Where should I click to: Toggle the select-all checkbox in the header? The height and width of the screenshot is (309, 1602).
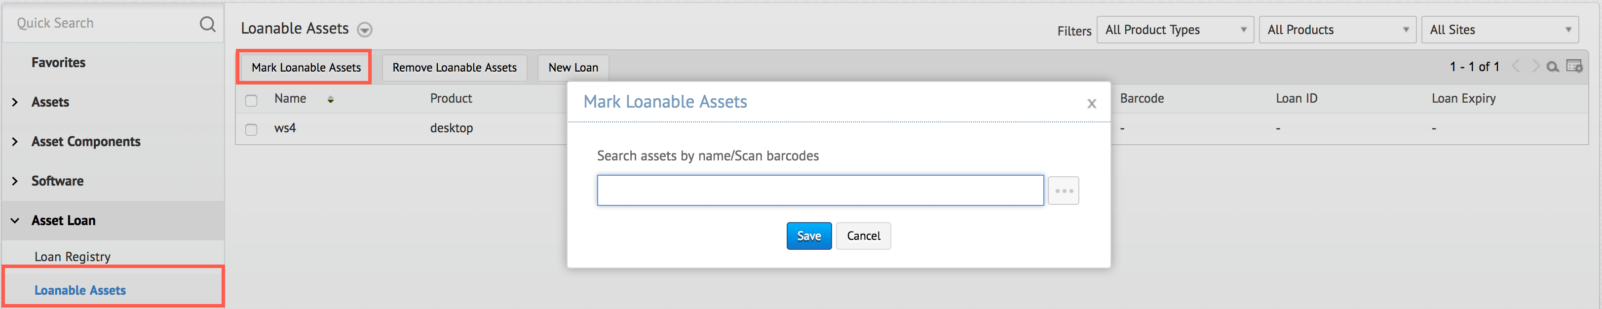tap(251, 100)
